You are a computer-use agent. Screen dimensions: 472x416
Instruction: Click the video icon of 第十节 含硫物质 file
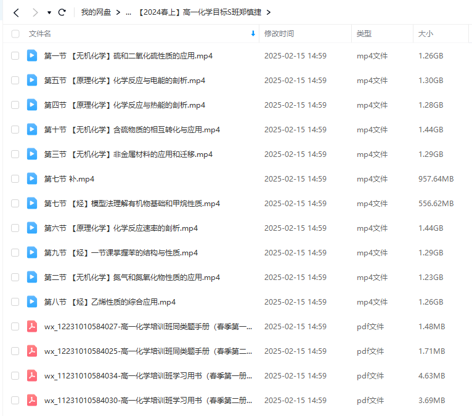(x=32, y=130)
